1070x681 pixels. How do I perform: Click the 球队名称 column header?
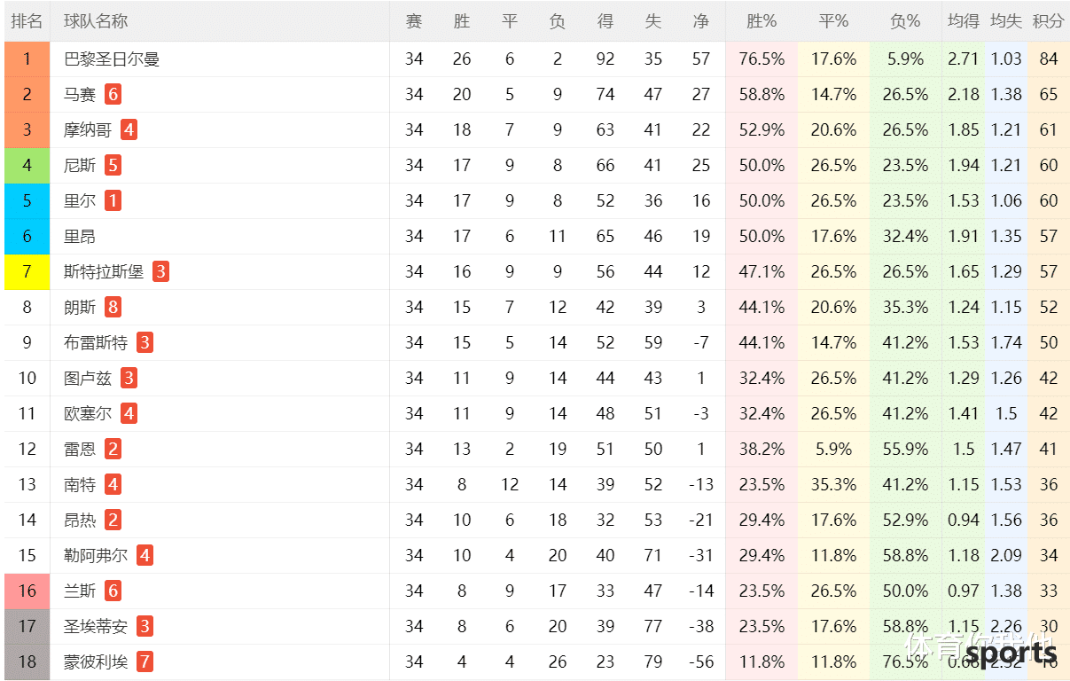(96, 21)
